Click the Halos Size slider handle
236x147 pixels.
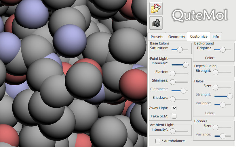click(x=216, y=87)
